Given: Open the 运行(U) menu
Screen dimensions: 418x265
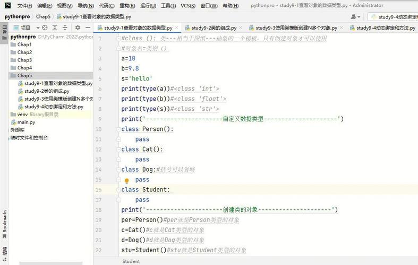Looking at the screenshot, I should coord(148,6).
